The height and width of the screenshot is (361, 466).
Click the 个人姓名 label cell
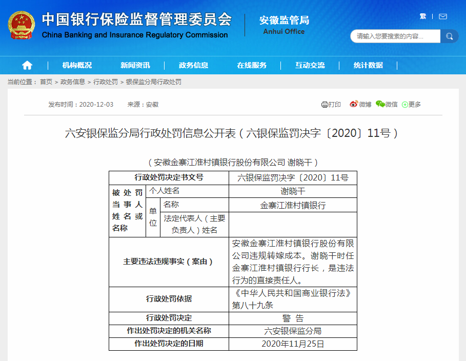187,191
